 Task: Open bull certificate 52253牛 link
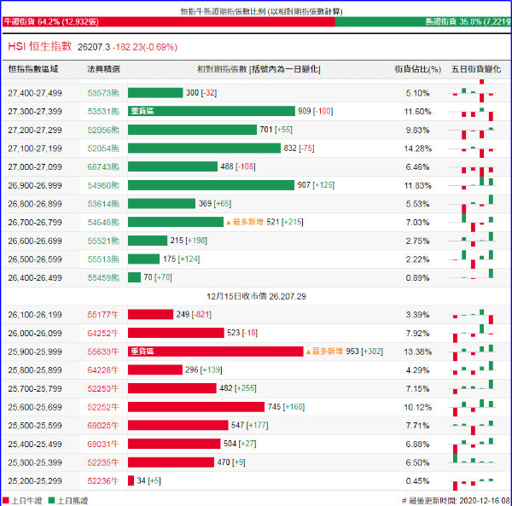click(103, 388)
